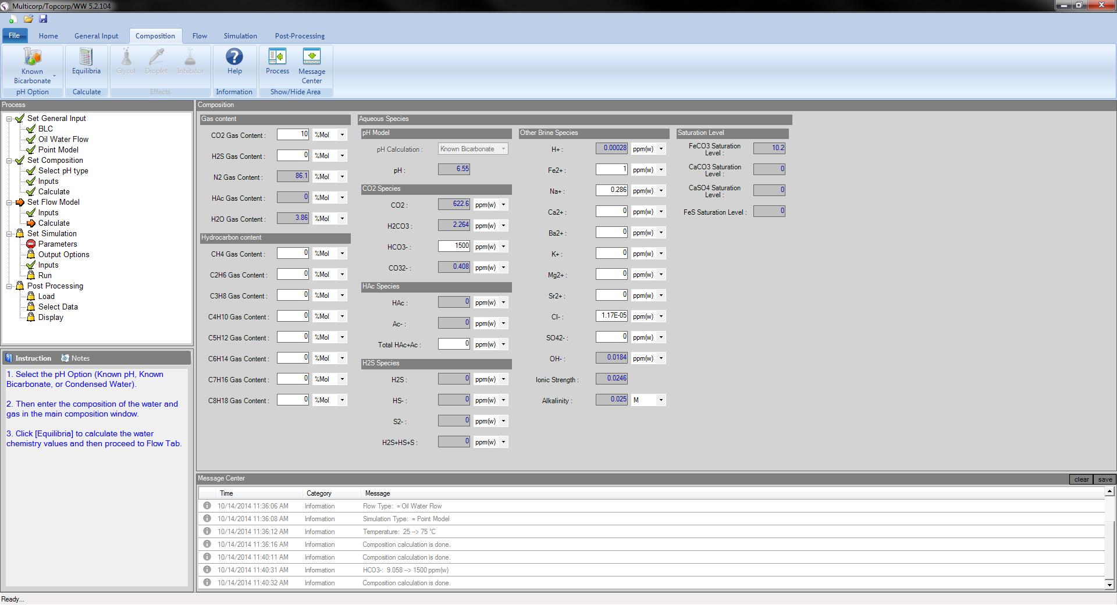Start a new case with the new-file icon
Viewport: 1117px width, 605px height.
[x=12, y=19]
